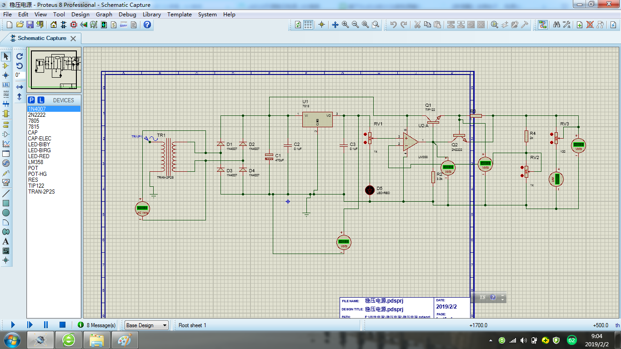Click the overview schematic thumbnail
Image resolution: width=621 pixels, height=349 pixels.
[54, 69]
